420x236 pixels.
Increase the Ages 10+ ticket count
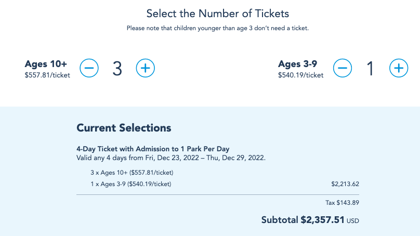(146, 68)
